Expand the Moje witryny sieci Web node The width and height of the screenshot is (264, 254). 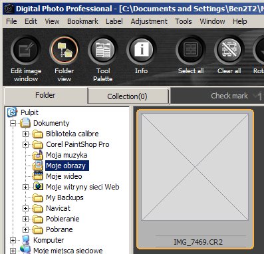click(25, 187)
